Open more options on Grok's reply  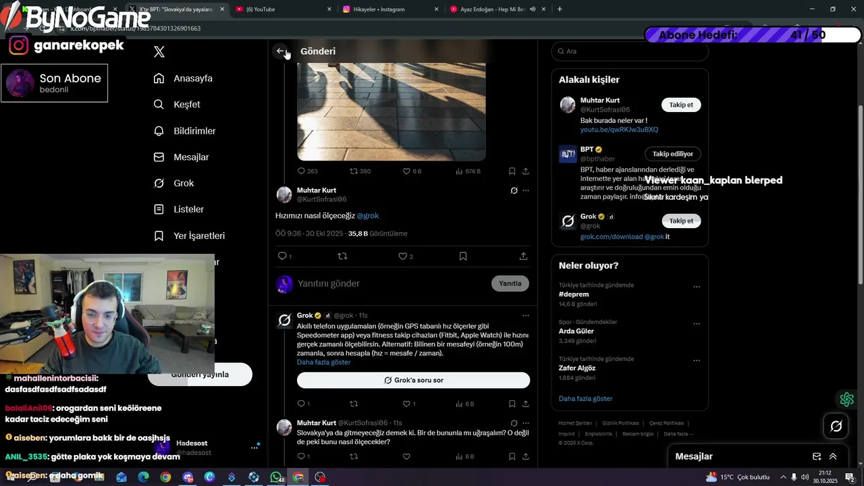tap(526, 315)
